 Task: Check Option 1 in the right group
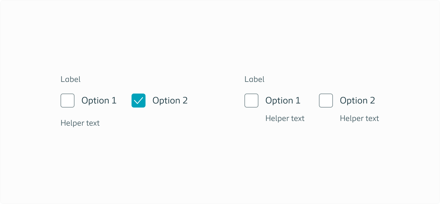coord(251,101)
